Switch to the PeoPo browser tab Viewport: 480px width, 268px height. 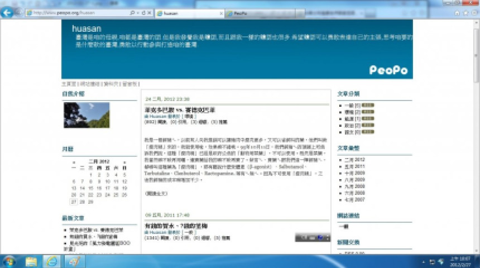tap(240, 12)
